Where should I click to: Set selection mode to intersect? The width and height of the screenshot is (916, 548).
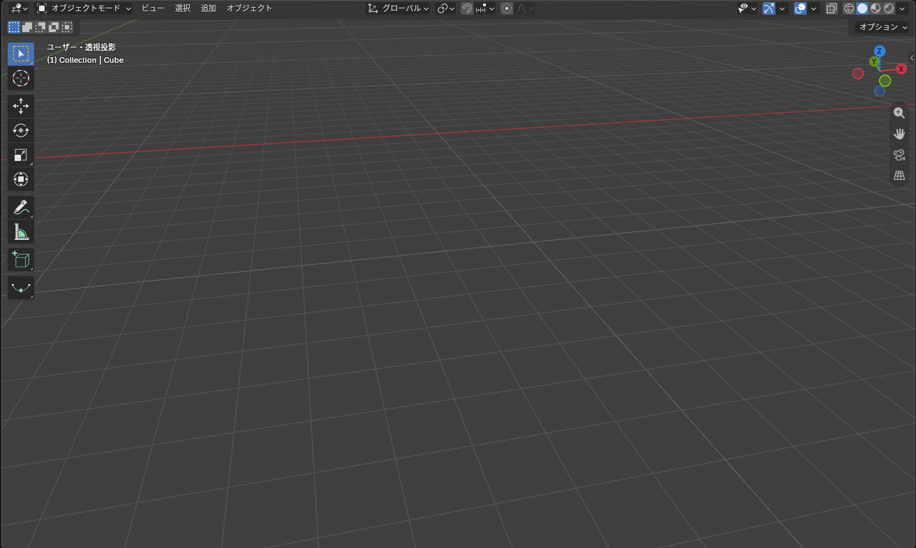click(67, 27)
